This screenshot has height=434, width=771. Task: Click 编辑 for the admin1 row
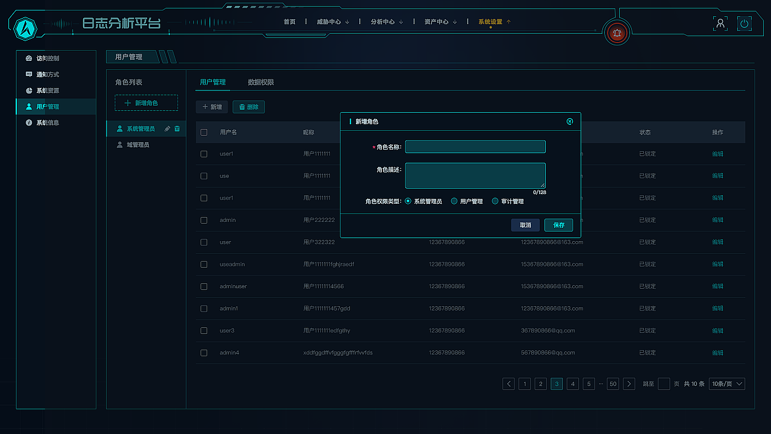point(717,308)
